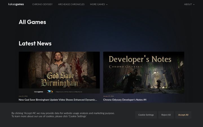Screen dimensions: 203x127
Task: Click the Latest News heading
Action: pos(35,43)
